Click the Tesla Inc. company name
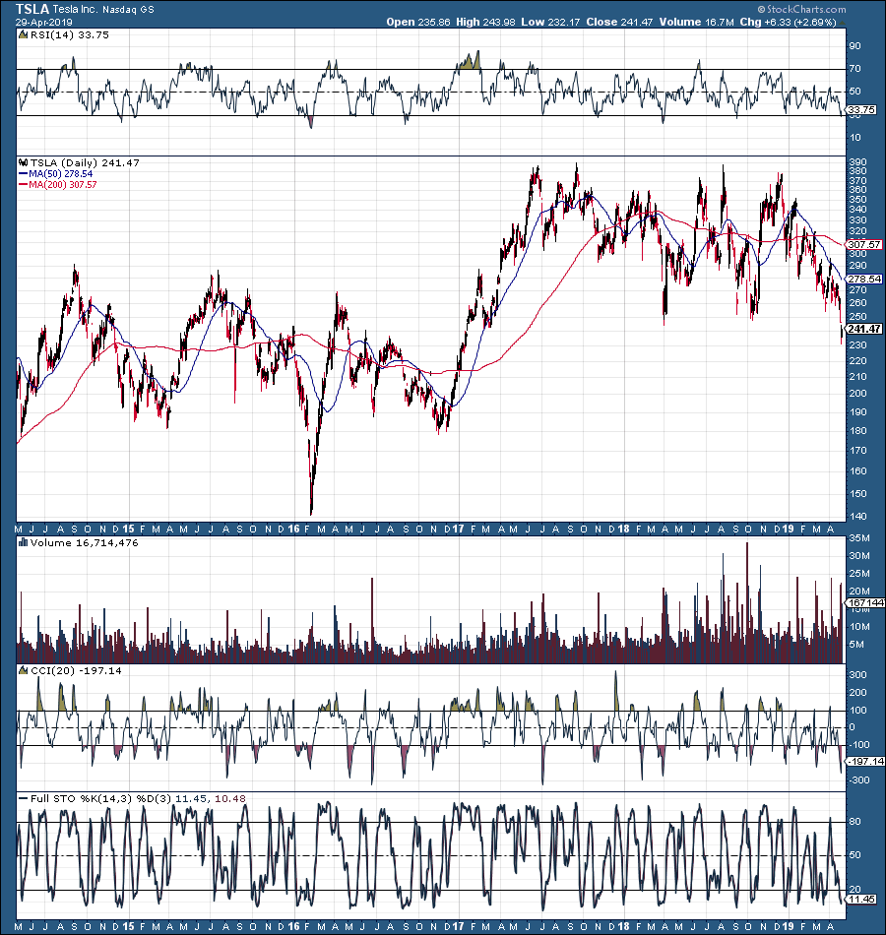This screenshot has height=935, width=886. coord(78,10)
